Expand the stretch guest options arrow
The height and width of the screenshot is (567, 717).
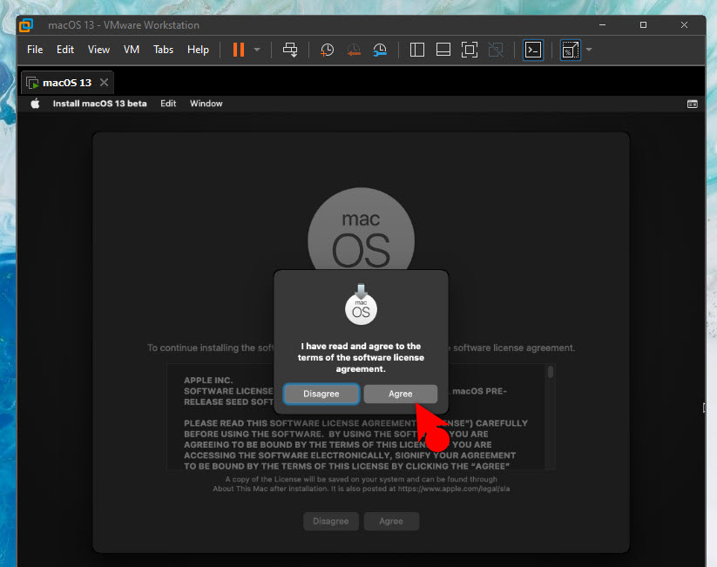point(589,50)
